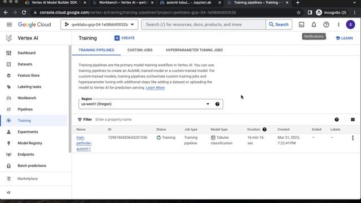The height and width of the screenshot is (203, 361).
Task: Open column display options icon
Action: pyautogui.click(x=353, y=120)
